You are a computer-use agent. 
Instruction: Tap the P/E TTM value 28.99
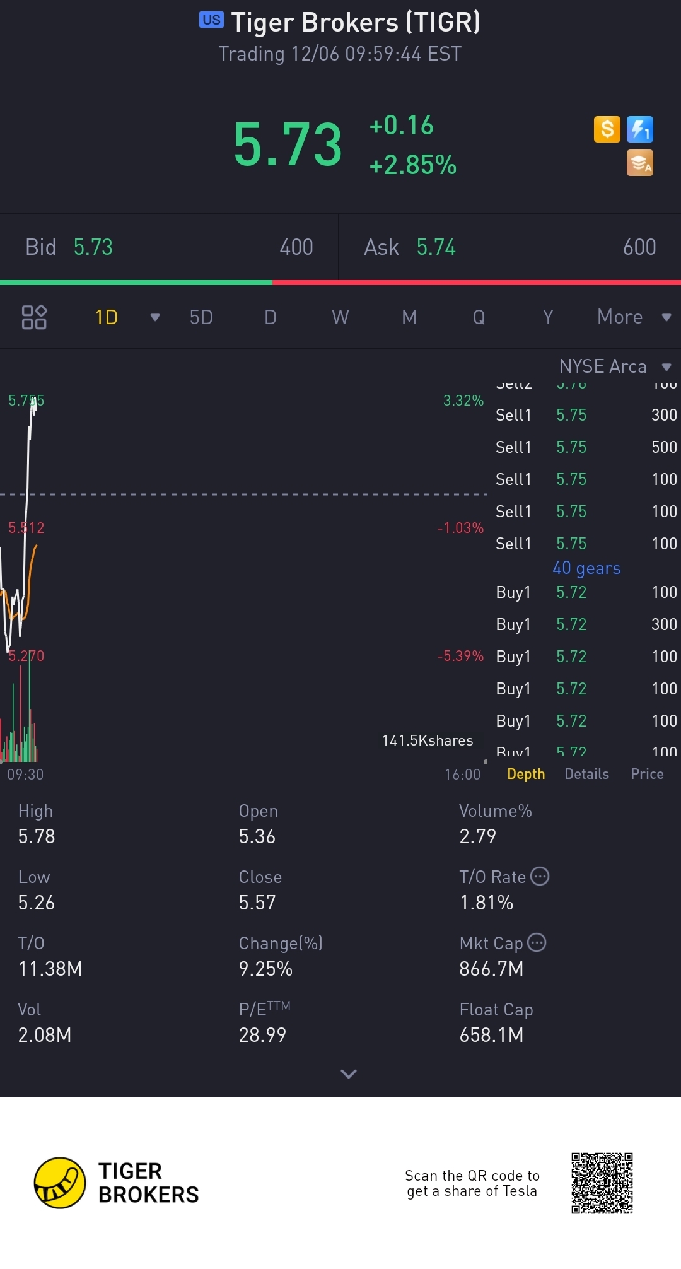click(262, 1035)
